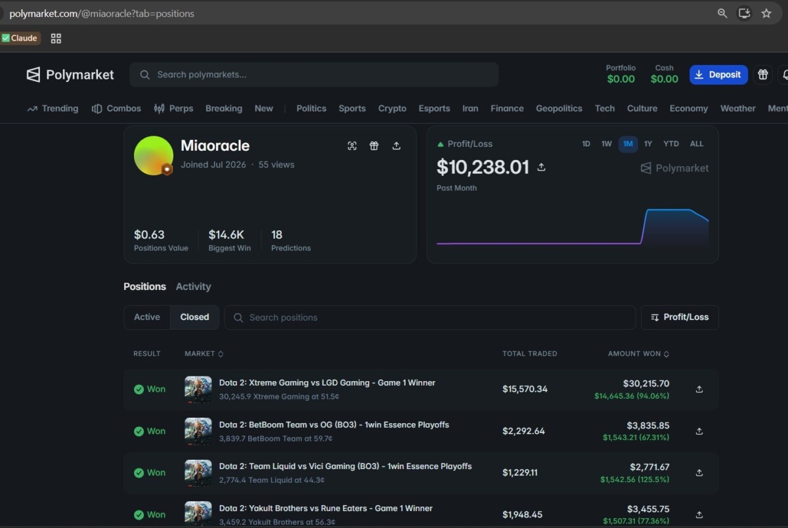Open the gift rewards icon in header
788x528 pixels.
[x=762, y=75]
